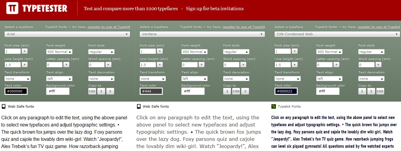
Task: Open text transform dropdown in Arial column
Action: coord(17,79)
